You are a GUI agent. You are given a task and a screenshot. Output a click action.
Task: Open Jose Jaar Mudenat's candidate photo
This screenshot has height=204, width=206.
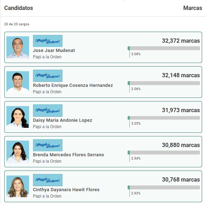click(18, 47)
